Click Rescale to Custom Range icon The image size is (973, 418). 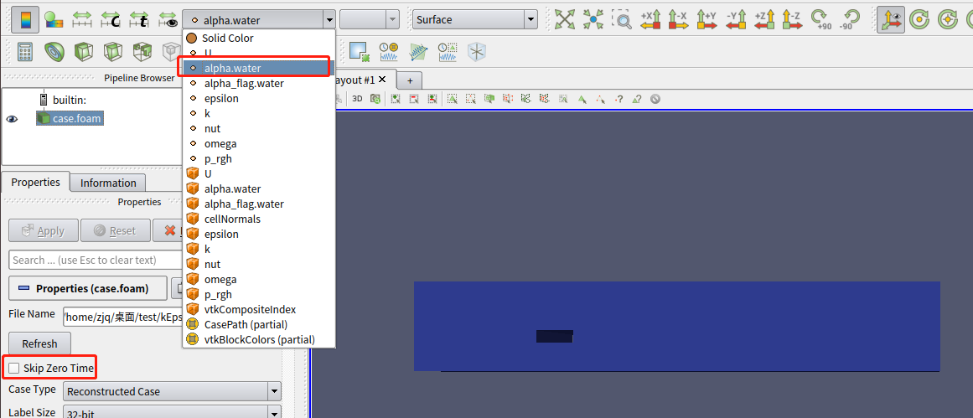(111, 19)
